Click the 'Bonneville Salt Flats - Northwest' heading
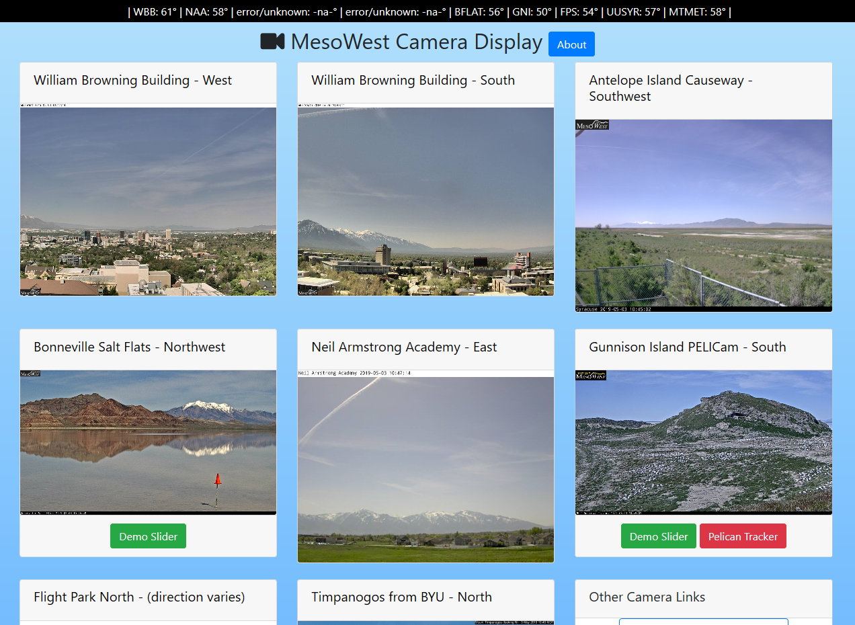Image resolution: width=855 pixels, height=625 pixels. 129,347
